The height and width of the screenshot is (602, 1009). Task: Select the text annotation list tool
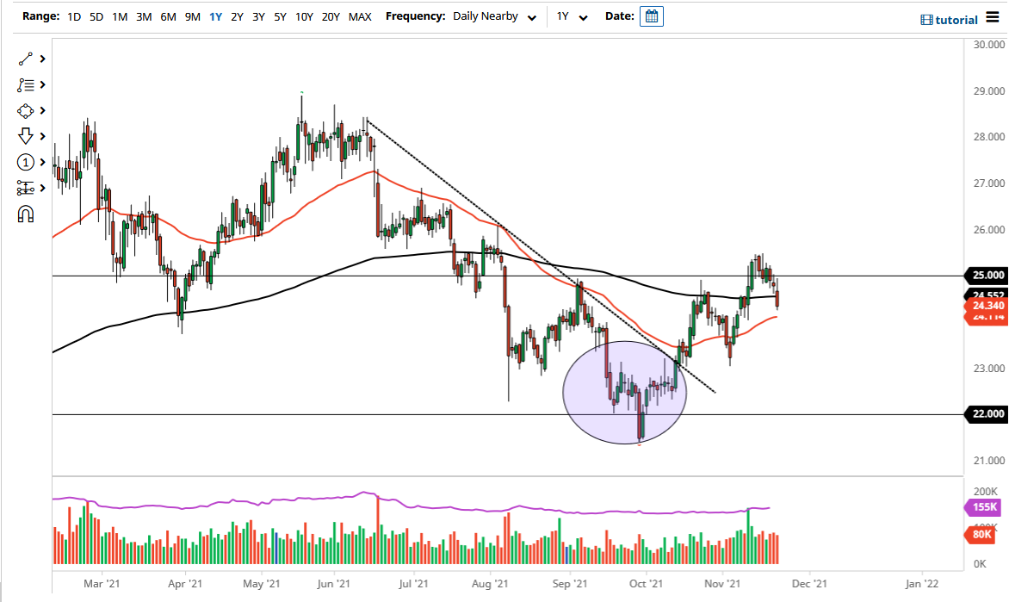pos(26,85)
